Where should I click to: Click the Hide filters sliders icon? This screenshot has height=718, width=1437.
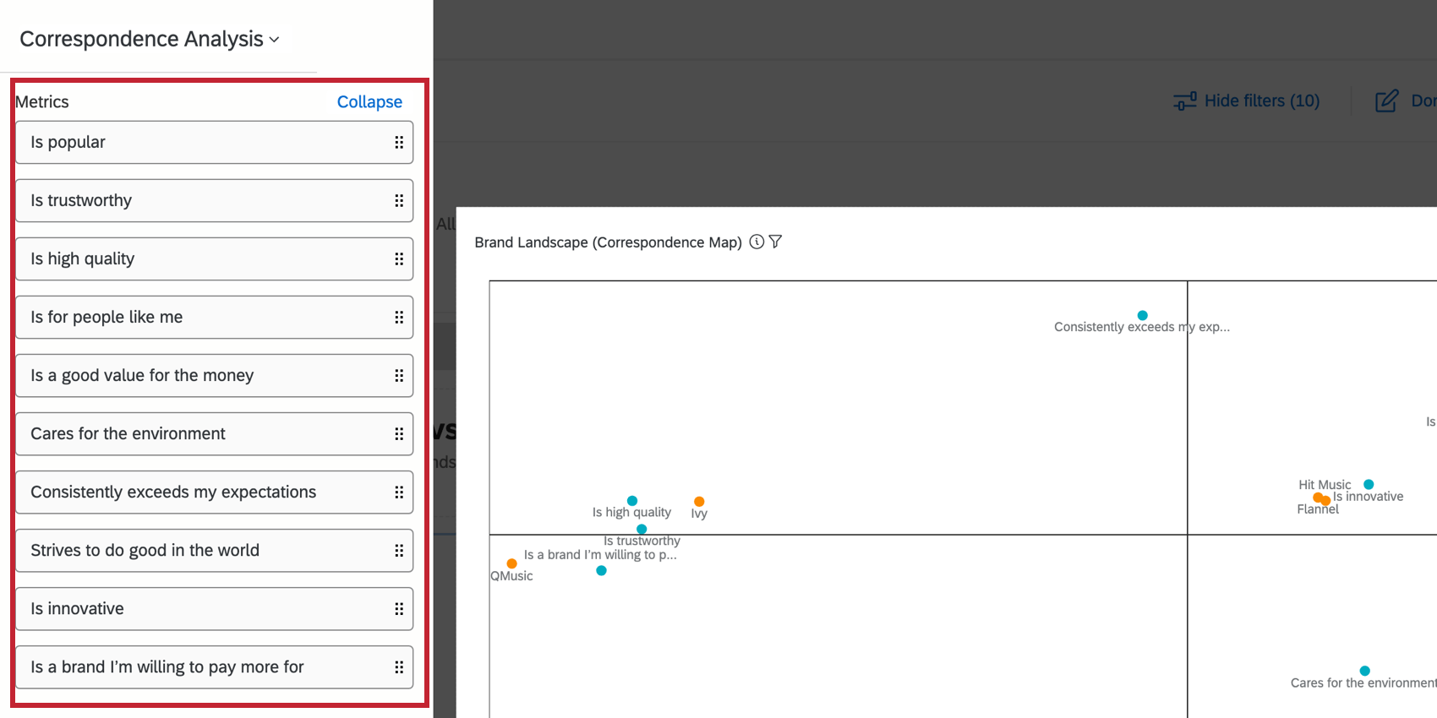[1185, 101]
